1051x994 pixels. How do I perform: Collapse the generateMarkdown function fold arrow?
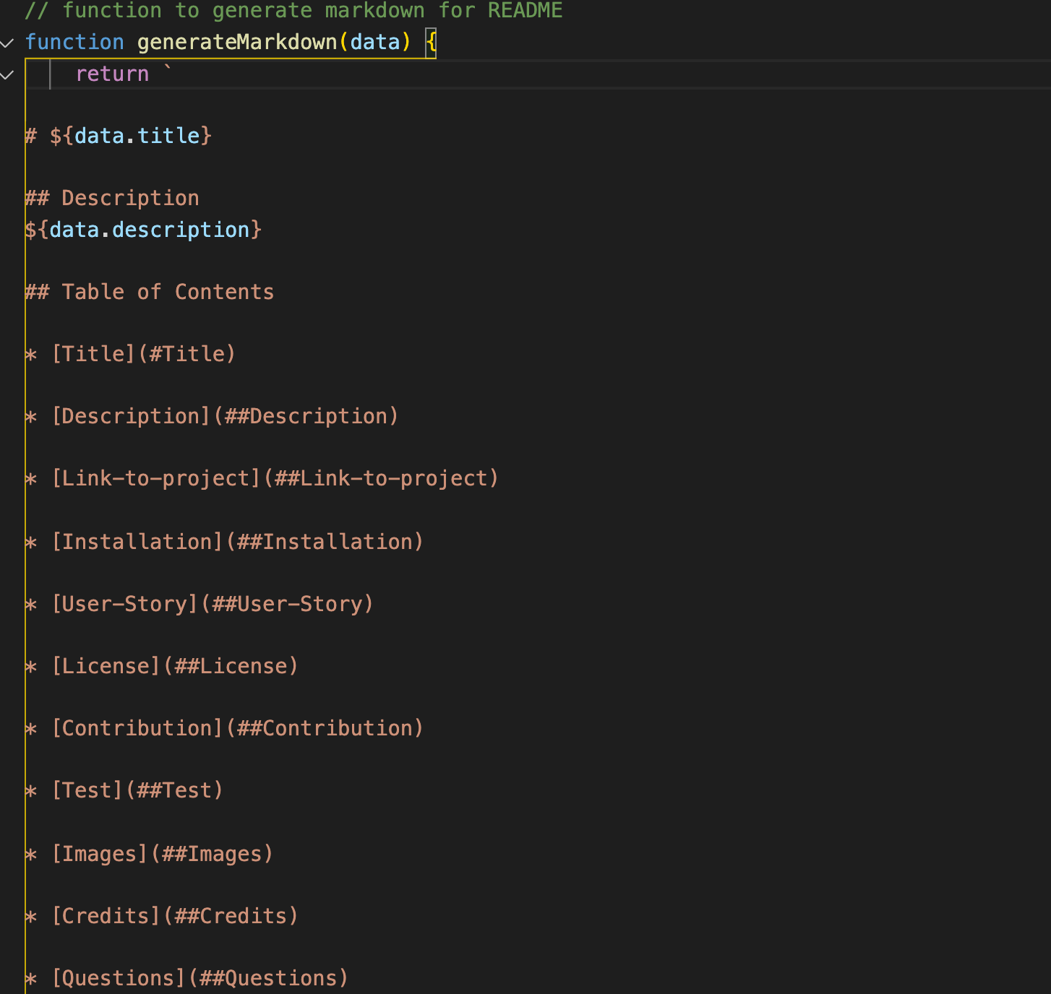click(7, 43)
